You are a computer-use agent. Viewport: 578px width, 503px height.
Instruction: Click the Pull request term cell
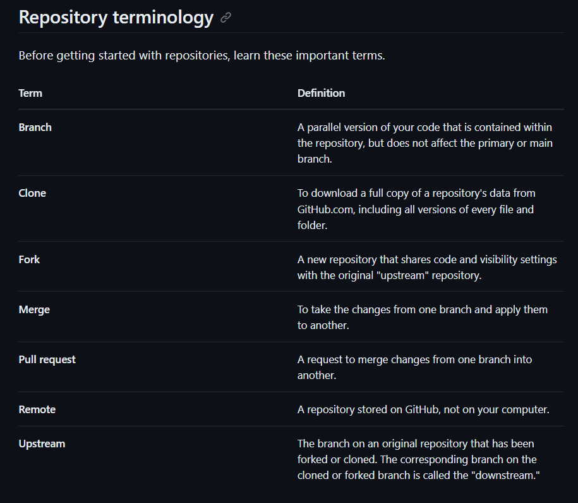(47, 359)
